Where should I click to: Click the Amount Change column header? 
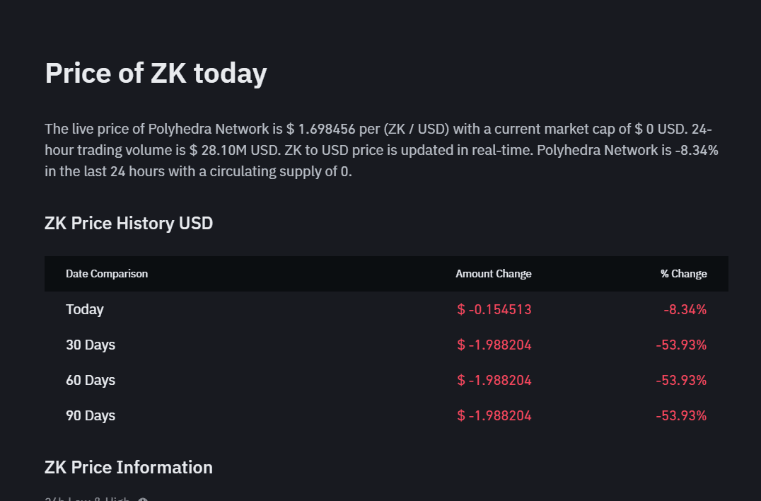click(x=494, y=274)
